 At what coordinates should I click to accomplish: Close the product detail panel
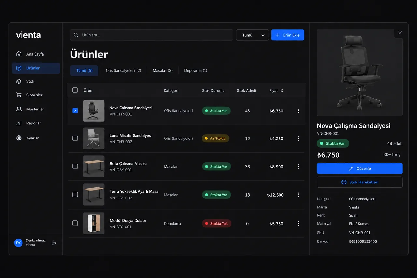(400, 33)
